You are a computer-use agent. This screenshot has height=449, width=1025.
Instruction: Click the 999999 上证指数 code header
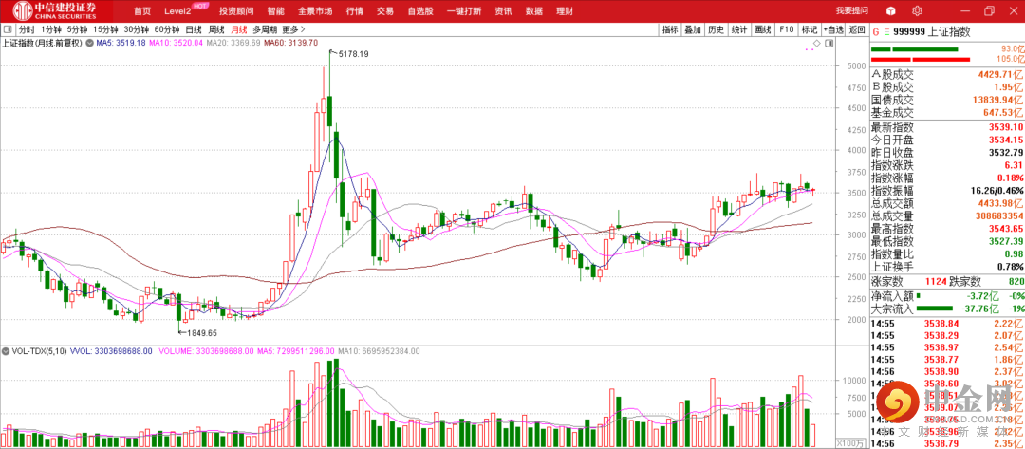click(932, 31)
